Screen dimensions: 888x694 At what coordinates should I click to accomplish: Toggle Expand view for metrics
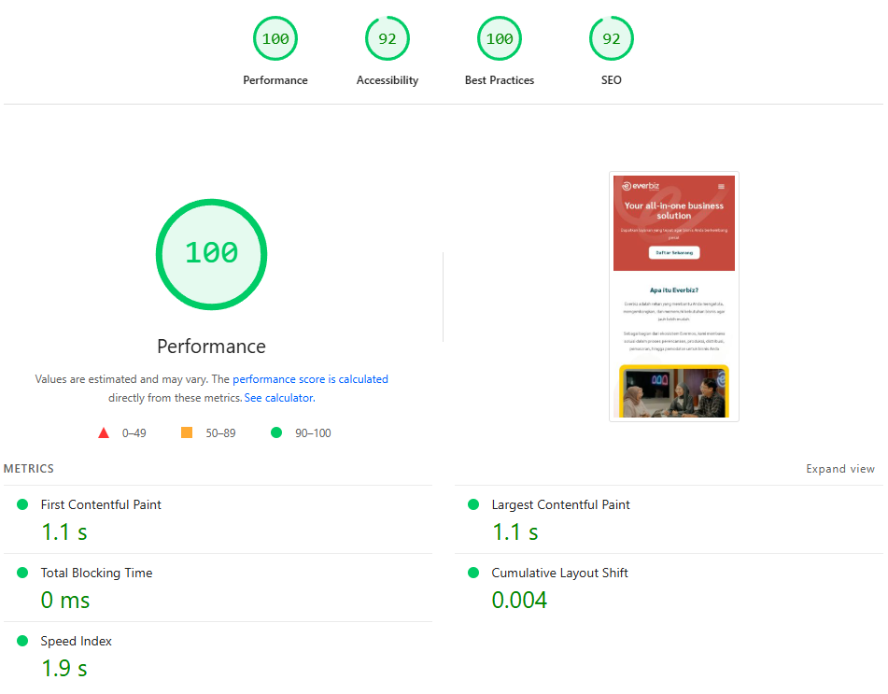tap(840, 469)
